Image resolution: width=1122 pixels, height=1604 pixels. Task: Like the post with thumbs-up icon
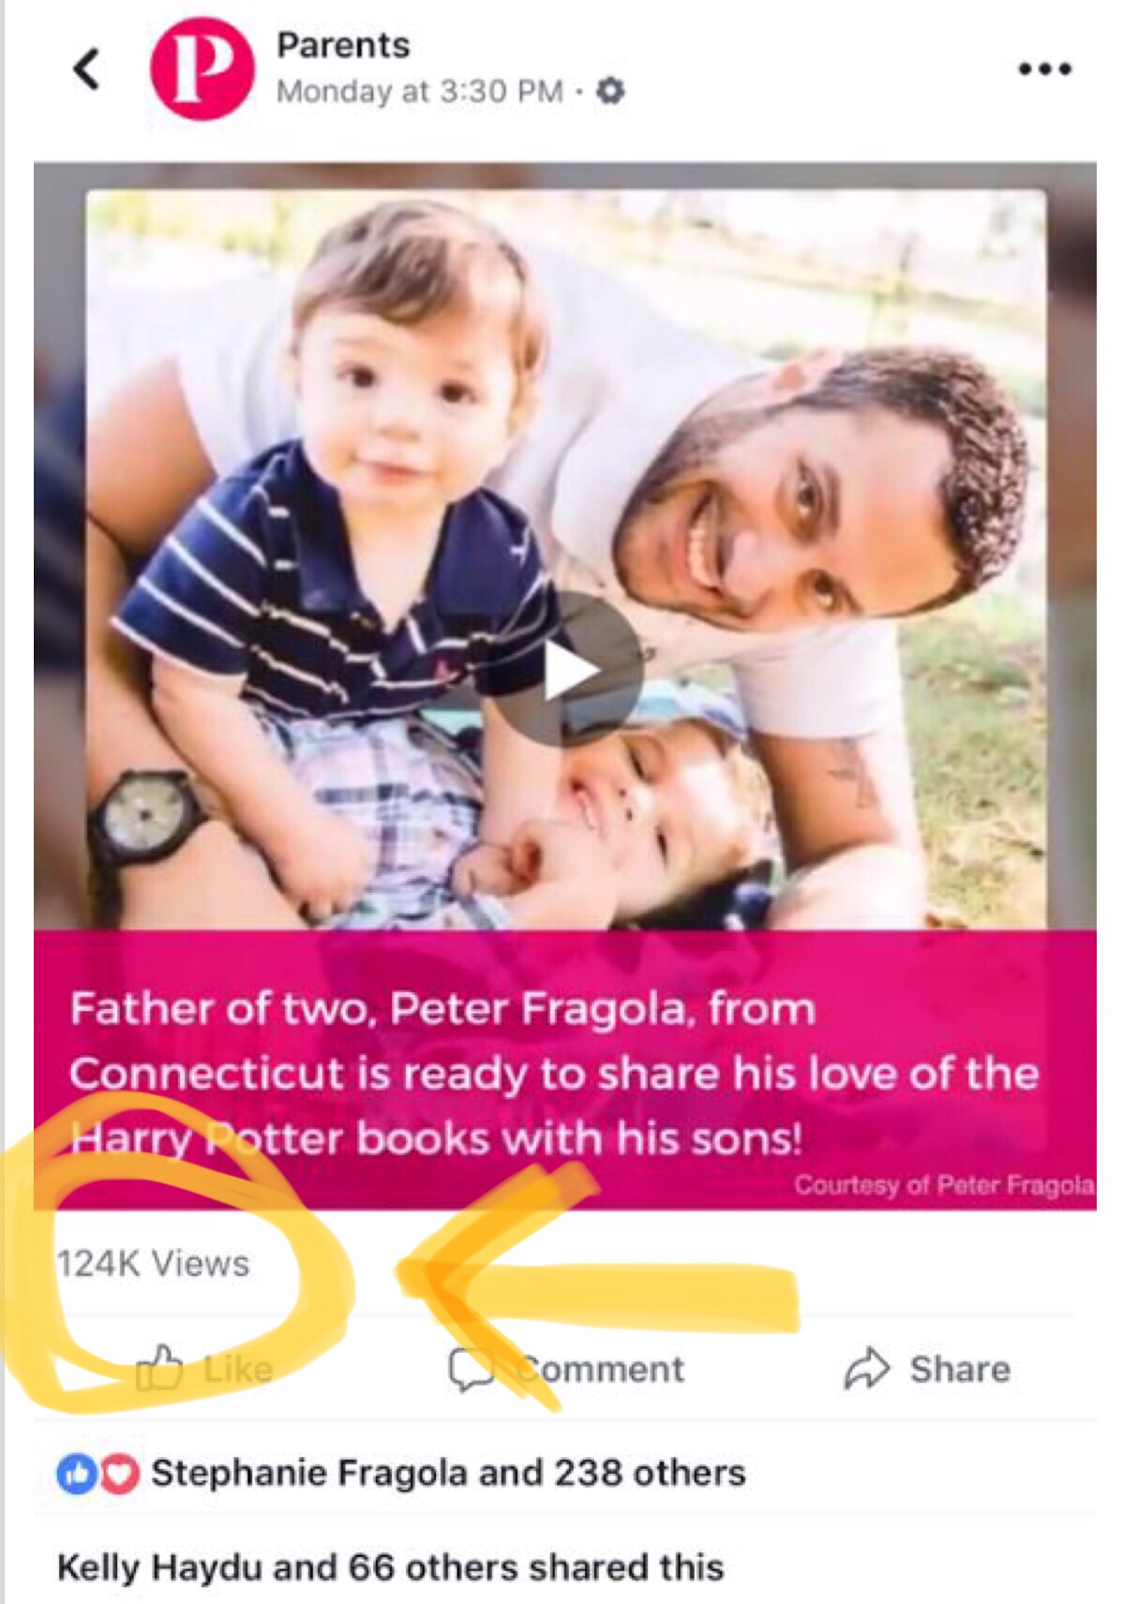(159, 1368)
